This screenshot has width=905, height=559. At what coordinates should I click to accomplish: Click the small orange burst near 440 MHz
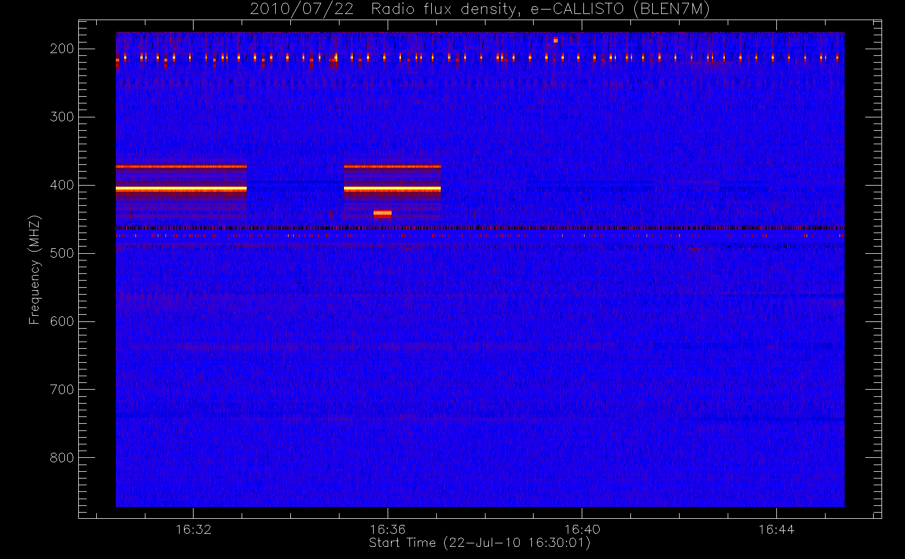coord(383,213)
